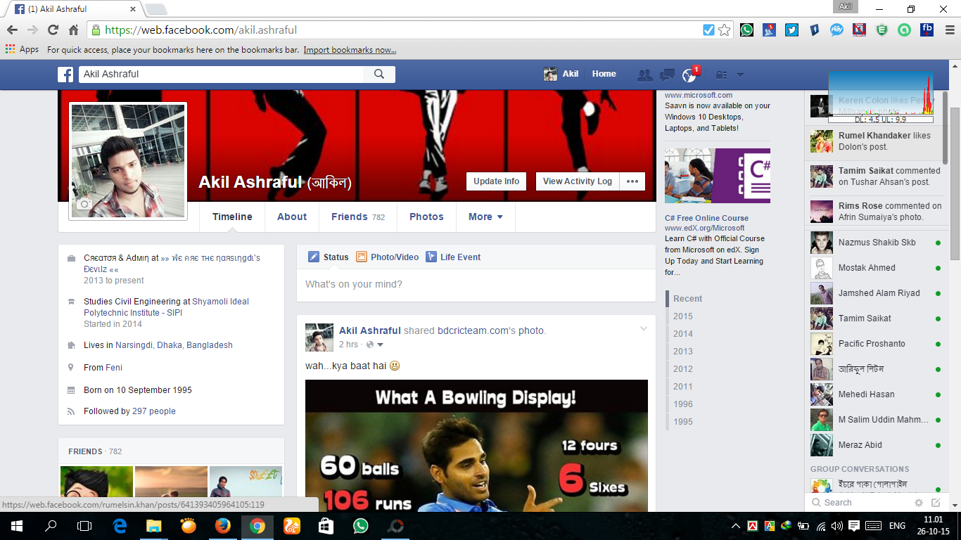
Task: Click the page vertical scrollbar thumb
Action: (x=955, y=184)
